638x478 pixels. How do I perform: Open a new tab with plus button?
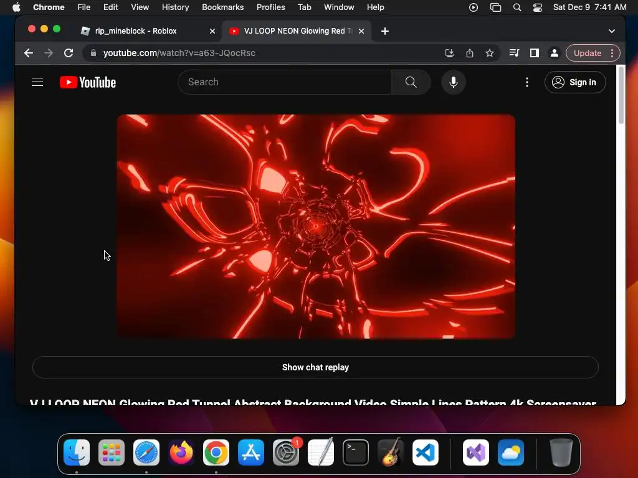coord(385,31)
